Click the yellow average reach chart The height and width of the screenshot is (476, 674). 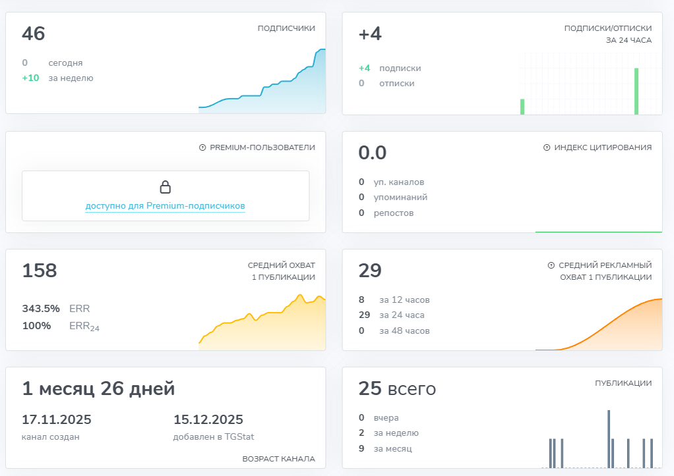coord(262,322)
